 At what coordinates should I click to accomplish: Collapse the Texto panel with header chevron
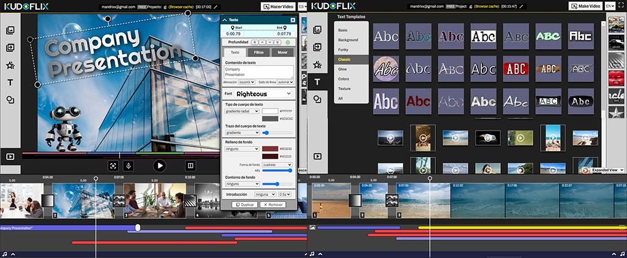coord(225,20)
